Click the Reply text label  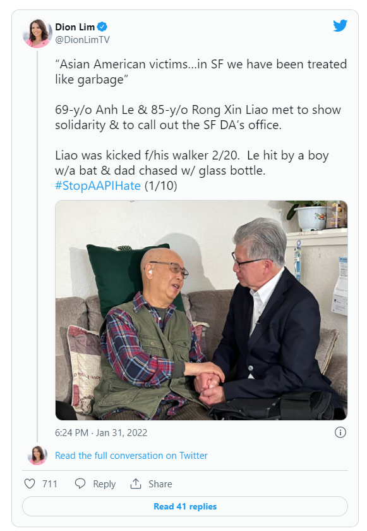pos(104,484)
